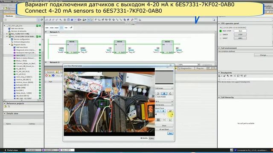
Task: Collapse the Details view section
Action: tap(5, 113)
